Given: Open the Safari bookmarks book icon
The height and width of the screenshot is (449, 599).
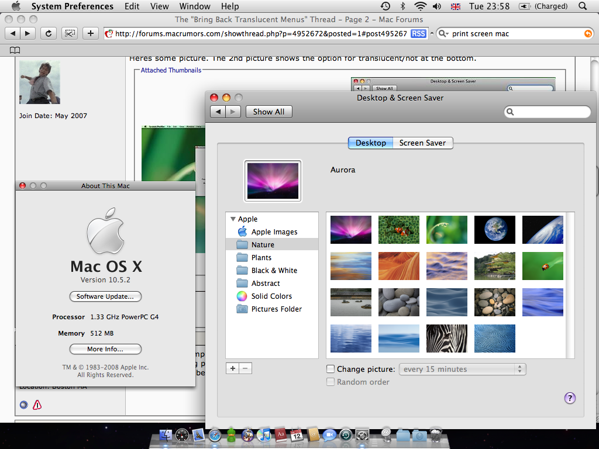Looking at the screenshot, I should coord(15,50).
